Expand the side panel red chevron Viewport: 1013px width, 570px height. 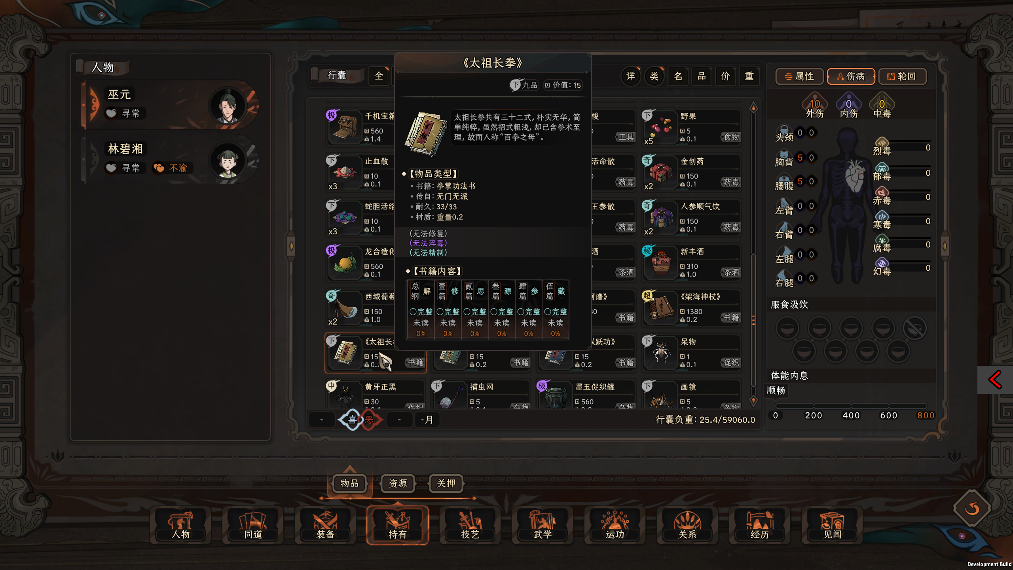point(995,380)
